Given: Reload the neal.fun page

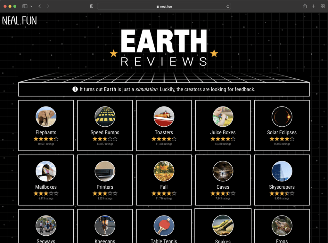Looking at the screenshot, I should point(227,6).
